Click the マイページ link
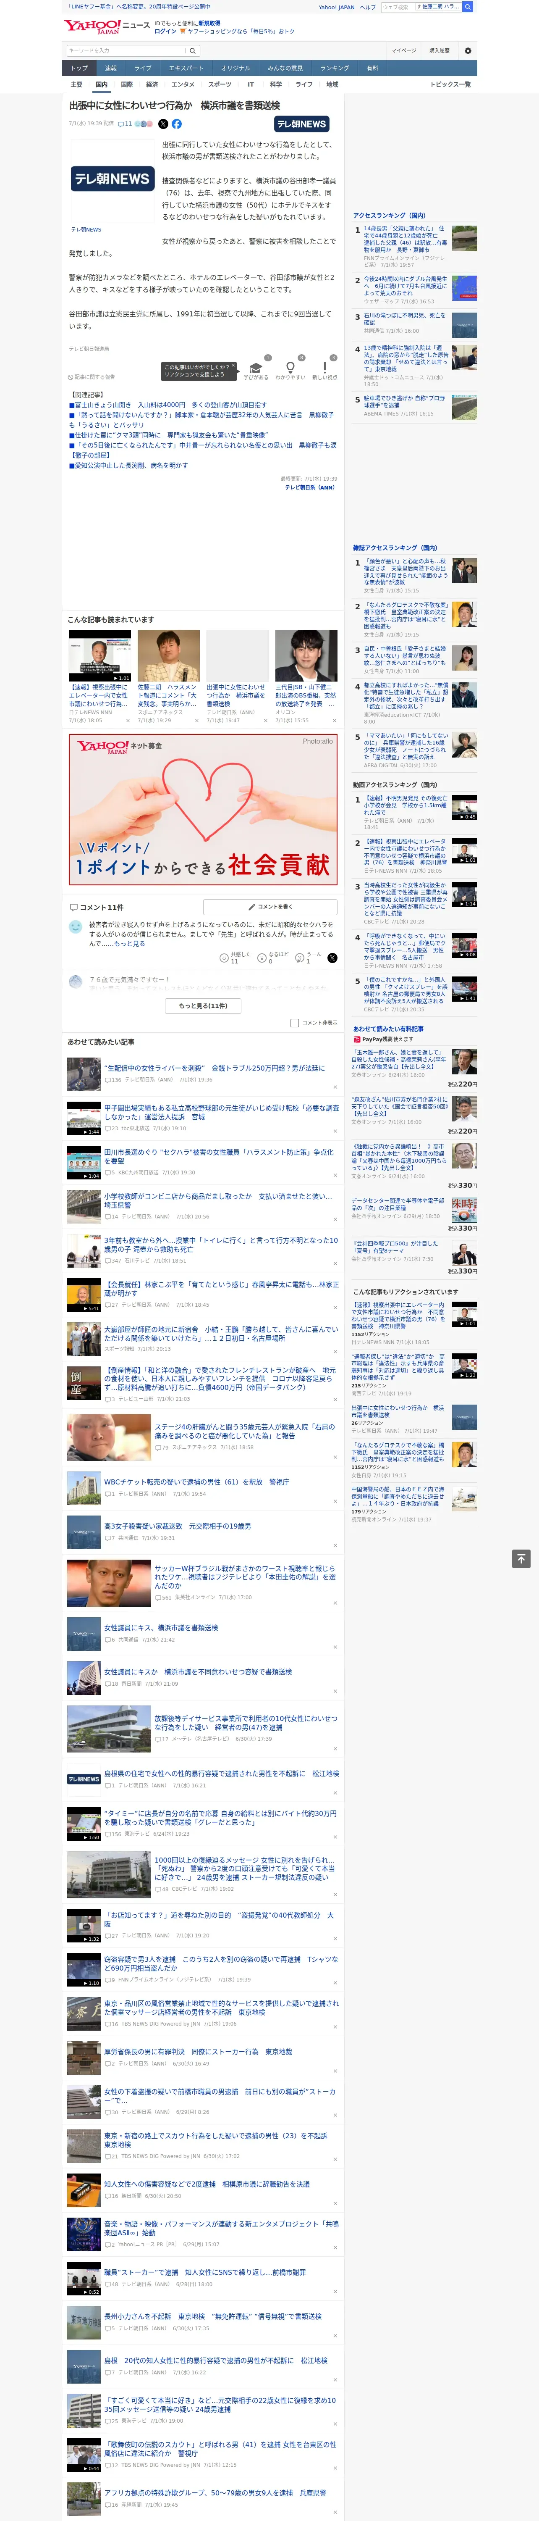Image resolution: width=539 pixels, height=2521 pixels. [x=404, y=50]
